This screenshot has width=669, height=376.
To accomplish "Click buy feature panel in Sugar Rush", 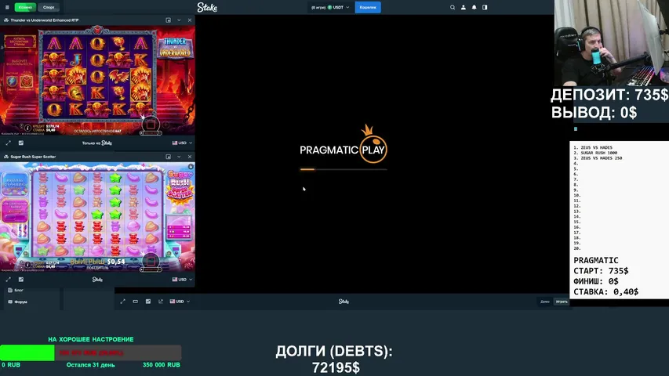I will pos(16,184).
